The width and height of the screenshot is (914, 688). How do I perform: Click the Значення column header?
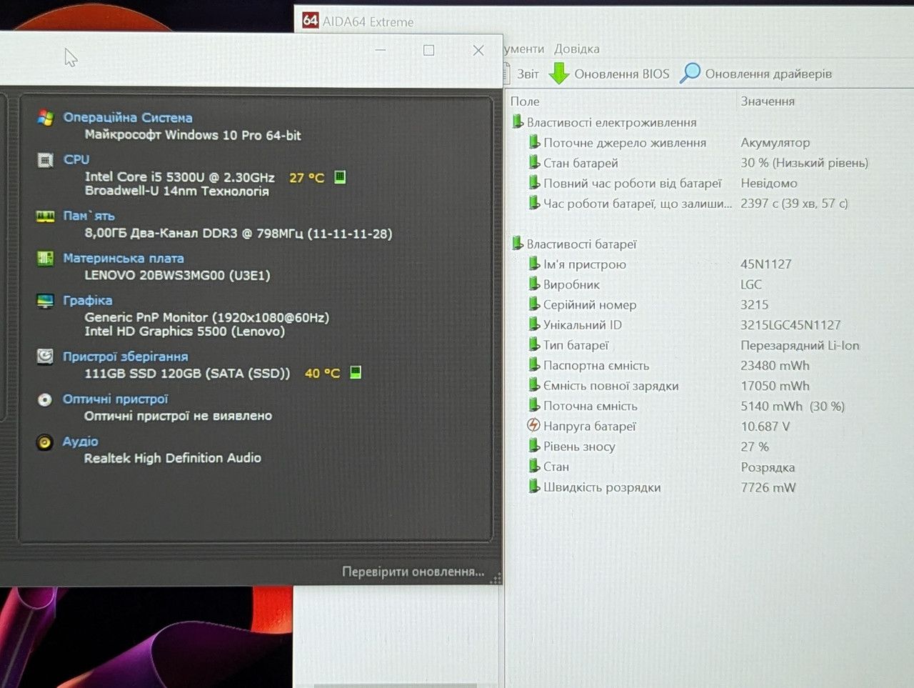point(768,101)
